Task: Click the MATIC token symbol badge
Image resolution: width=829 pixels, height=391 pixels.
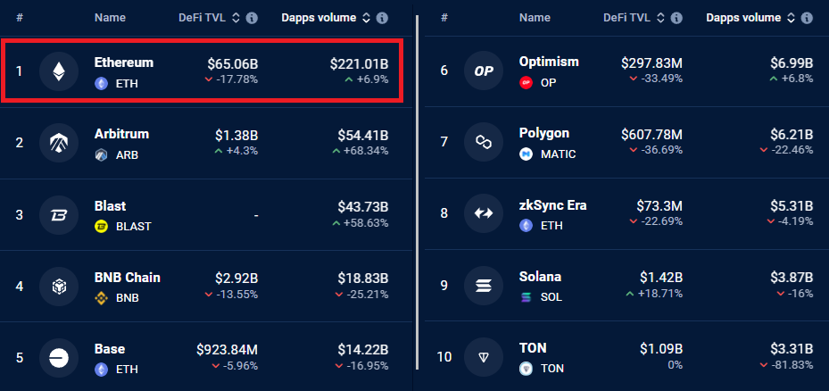Action: point(548,154)
